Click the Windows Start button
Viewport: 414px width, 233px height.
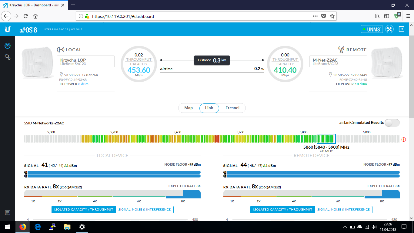(7, 227)
